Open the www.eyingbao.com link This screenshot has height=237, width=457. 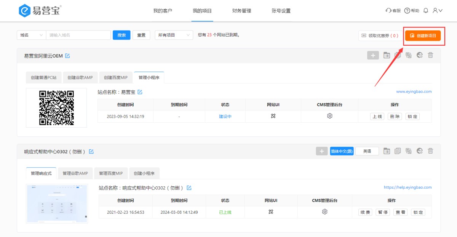click(x=414, y=92)
